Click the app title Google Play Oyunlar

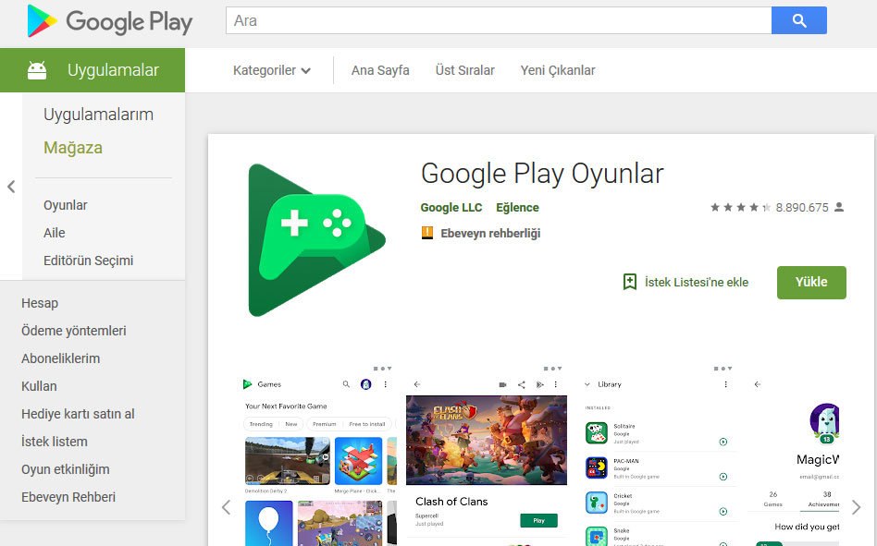click(542, 174)
